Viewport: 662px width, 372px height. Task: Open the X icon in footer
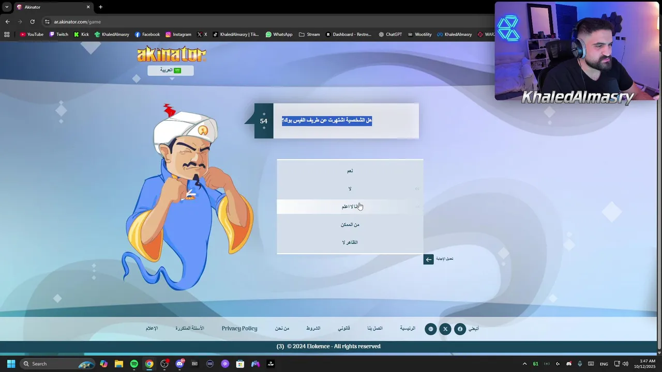445,329
